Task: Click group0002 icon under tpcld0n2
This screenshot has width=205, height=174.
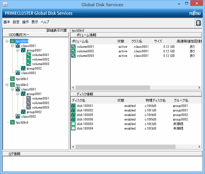Action: 23,112
